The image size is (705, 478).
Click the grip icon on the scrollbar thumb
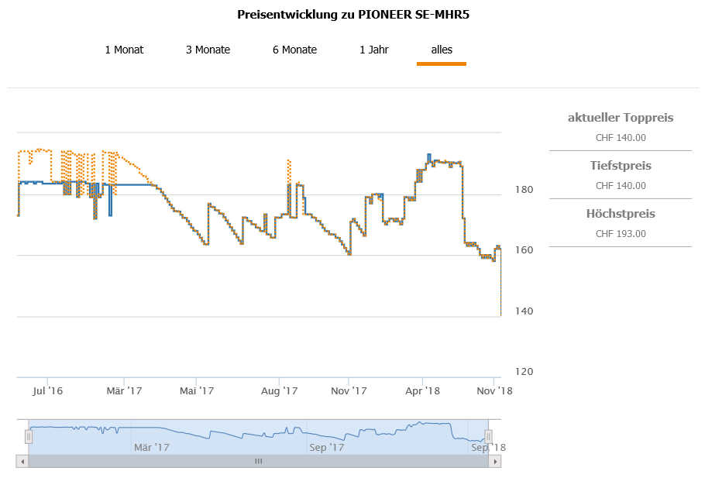[x=258, y=461]
